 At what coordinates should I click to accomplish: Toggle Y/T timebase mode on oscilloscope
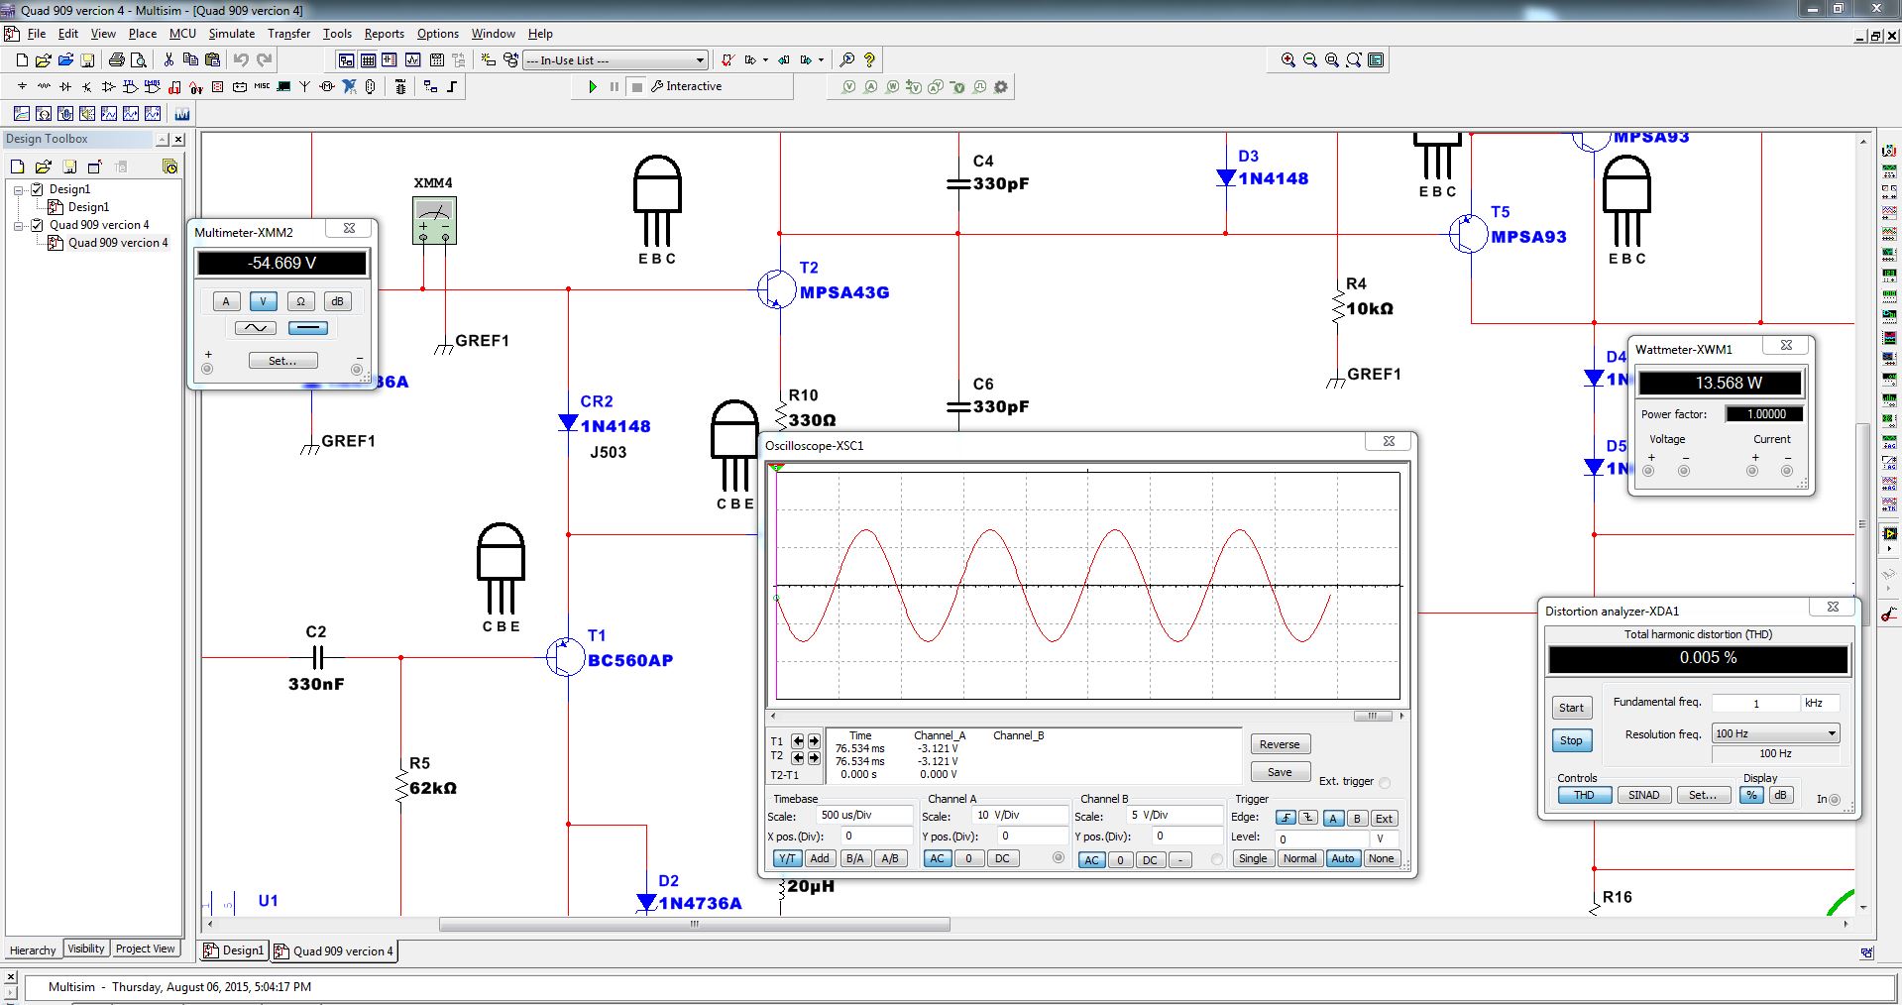(787, 859)
